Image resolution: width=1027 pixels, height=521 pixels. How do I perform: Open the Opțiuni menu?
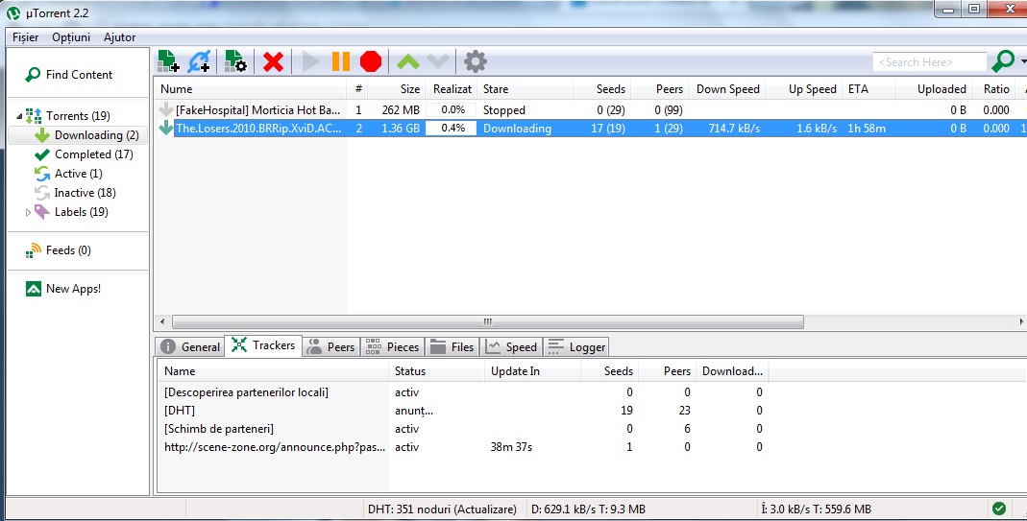point(71,37)
